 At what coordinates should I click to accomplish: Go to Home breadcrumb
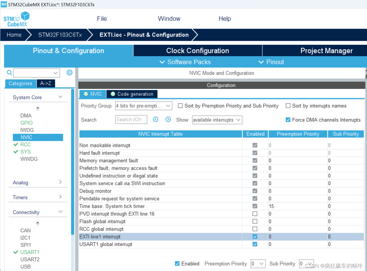click(14, 35)
